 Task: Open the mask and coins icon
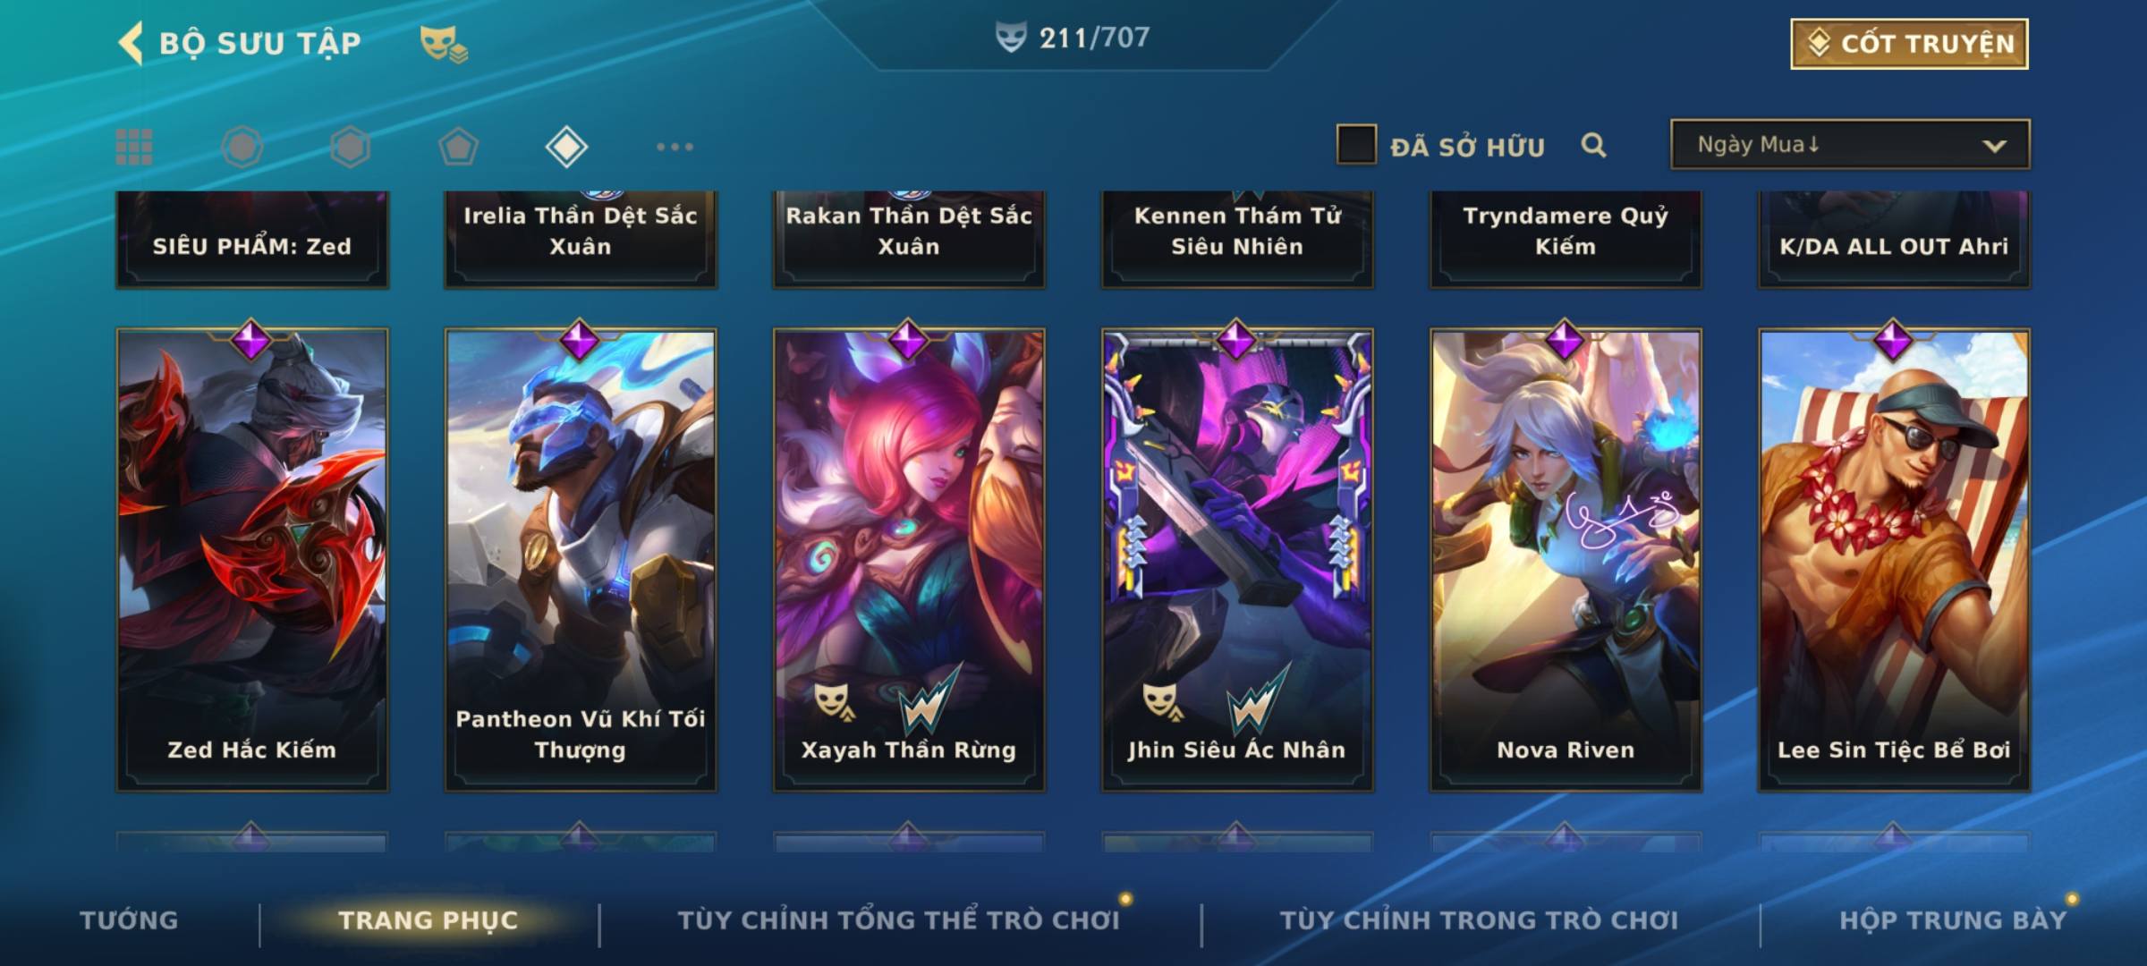click(444, 44)
